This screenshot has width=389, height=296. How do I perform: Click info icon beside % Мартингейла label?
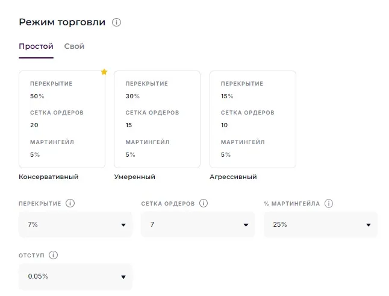pyautogui.click(x=329, y=203)
